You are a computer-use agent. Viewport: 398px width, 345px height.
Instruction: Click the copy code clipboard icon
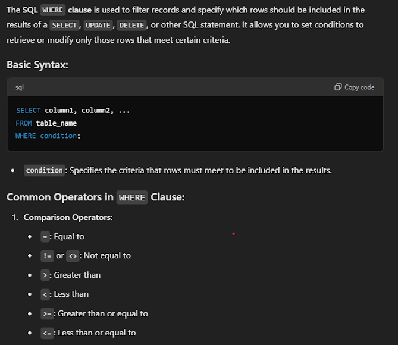click(x=338, y=87)
